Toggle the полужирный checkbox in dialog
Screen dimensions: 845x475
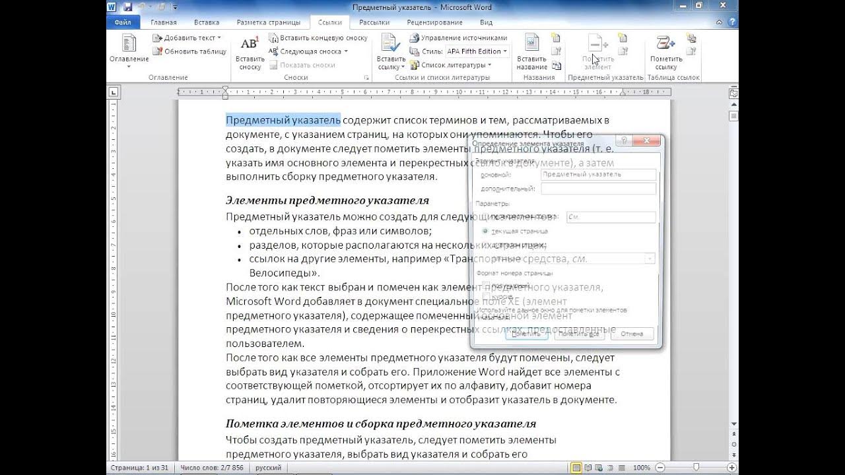click(x=486, y=285)
